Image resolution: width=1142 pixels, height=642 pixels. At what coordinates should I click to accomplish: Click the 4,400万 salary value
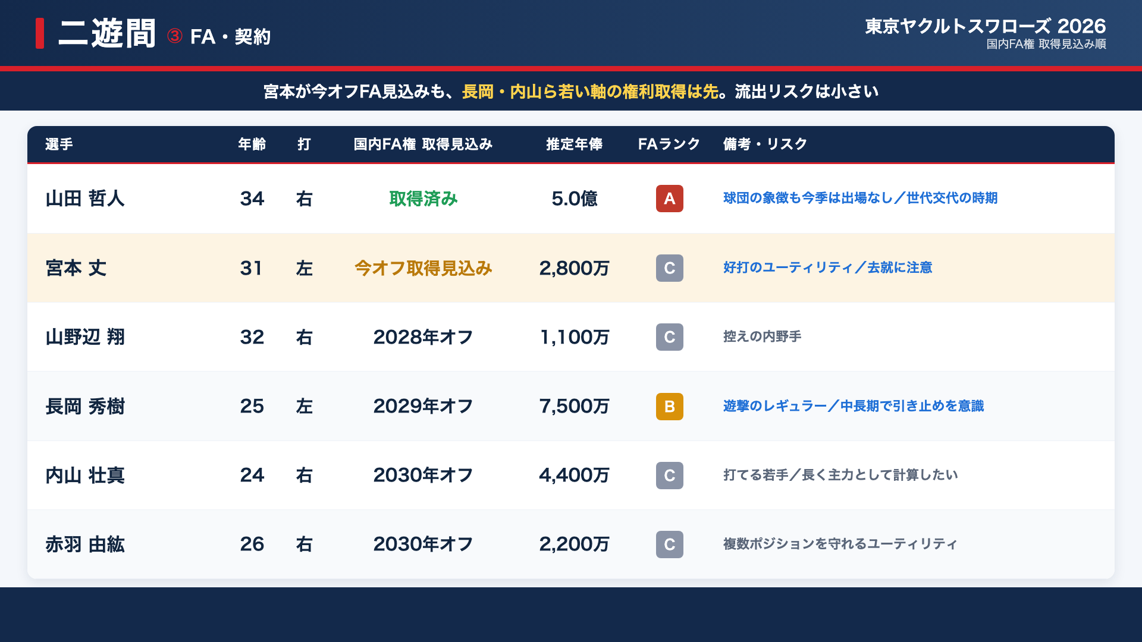point(574,476)
